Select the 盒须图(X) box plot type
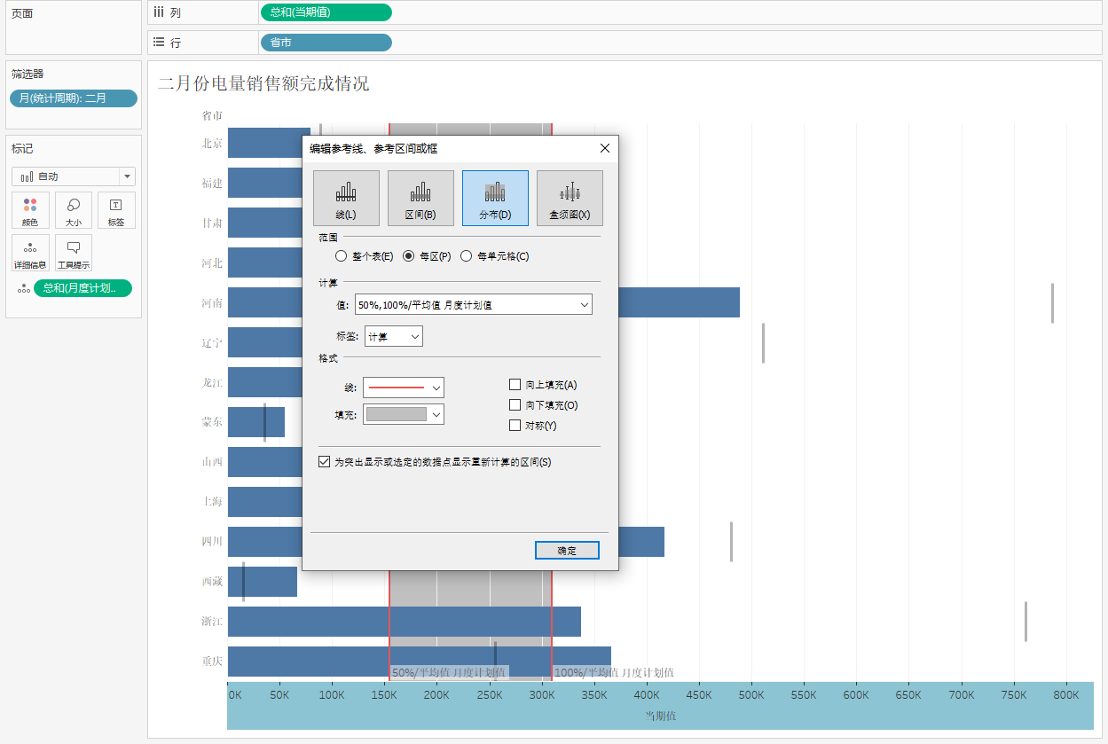The image size is (1108, 744). 570,198
